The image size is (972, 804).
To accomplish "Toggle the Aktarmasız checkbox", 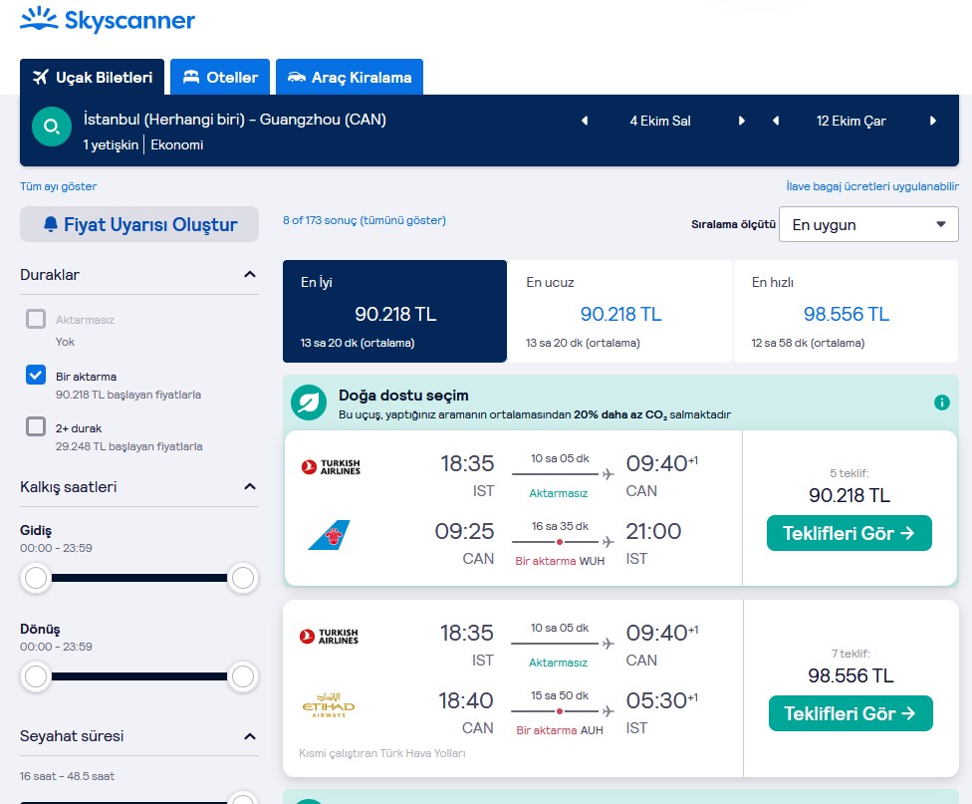I will 36,319.
